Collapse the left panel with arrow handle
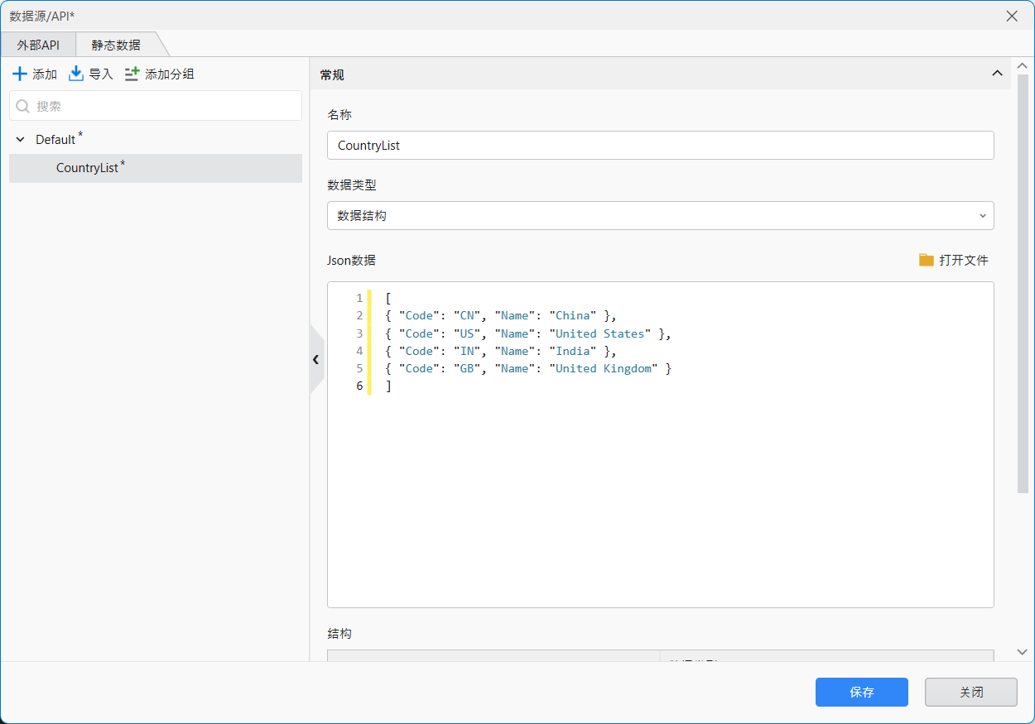 (x=315, y=359)
